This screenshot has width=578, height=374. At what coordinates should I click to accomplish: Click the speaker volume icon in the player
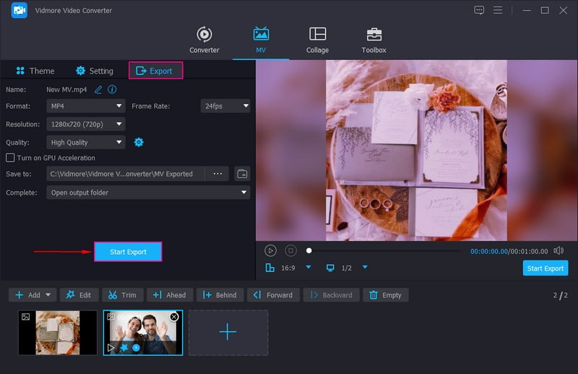coord(558,250)
